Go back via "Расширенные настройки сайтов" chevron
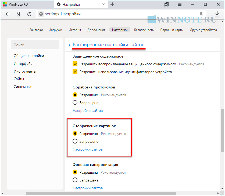Screen dimensions: 225x196 70,45
